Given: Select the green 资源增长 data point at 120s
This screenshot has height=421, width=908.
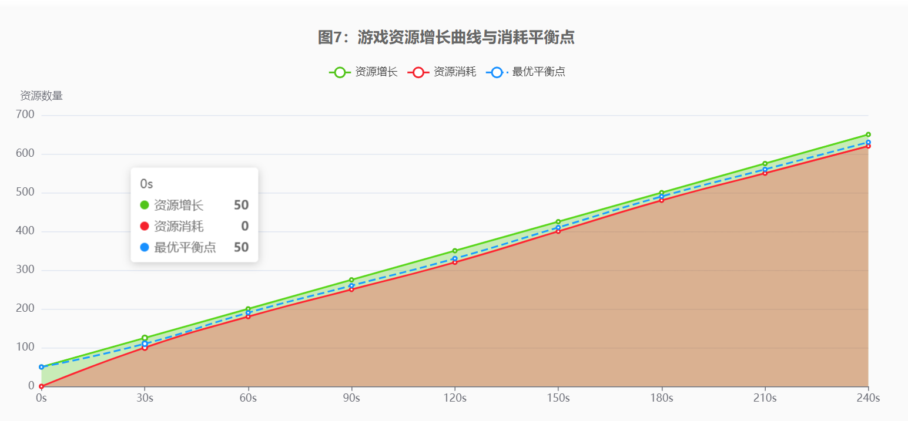Looking at the screenshot, I should (x=455, y=251).
